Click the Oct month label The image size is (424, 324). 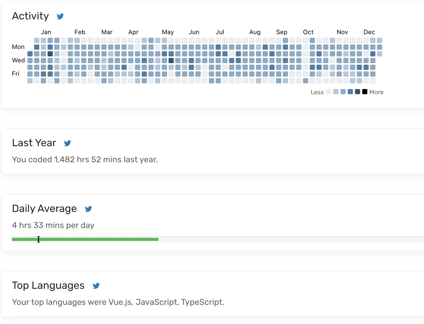[308, 32]
